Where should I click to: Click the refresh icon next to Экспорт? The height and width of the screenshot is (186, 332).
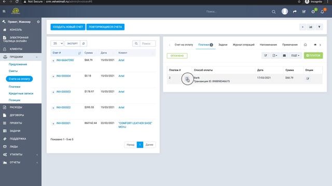tap(84, 43)
